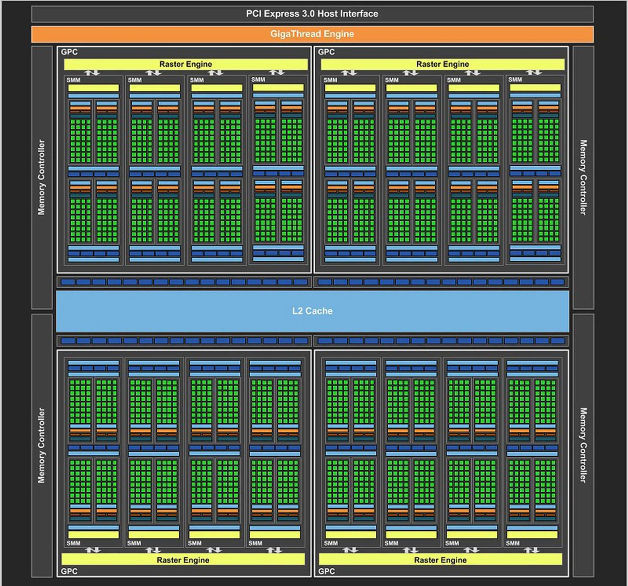Image resolution: width=628 pixels, height=586 pixels.
Task: Click the GPC label in top-right cluster
Action: 326,52
